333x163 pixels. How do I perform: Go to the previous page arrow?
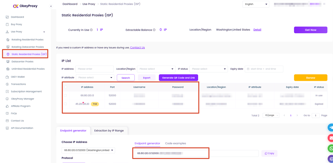284,115
